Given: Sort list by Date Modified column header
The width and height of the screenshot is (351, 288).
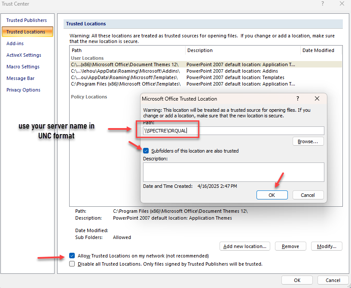Looking at the screenshot, I should (x=318, y=50).
